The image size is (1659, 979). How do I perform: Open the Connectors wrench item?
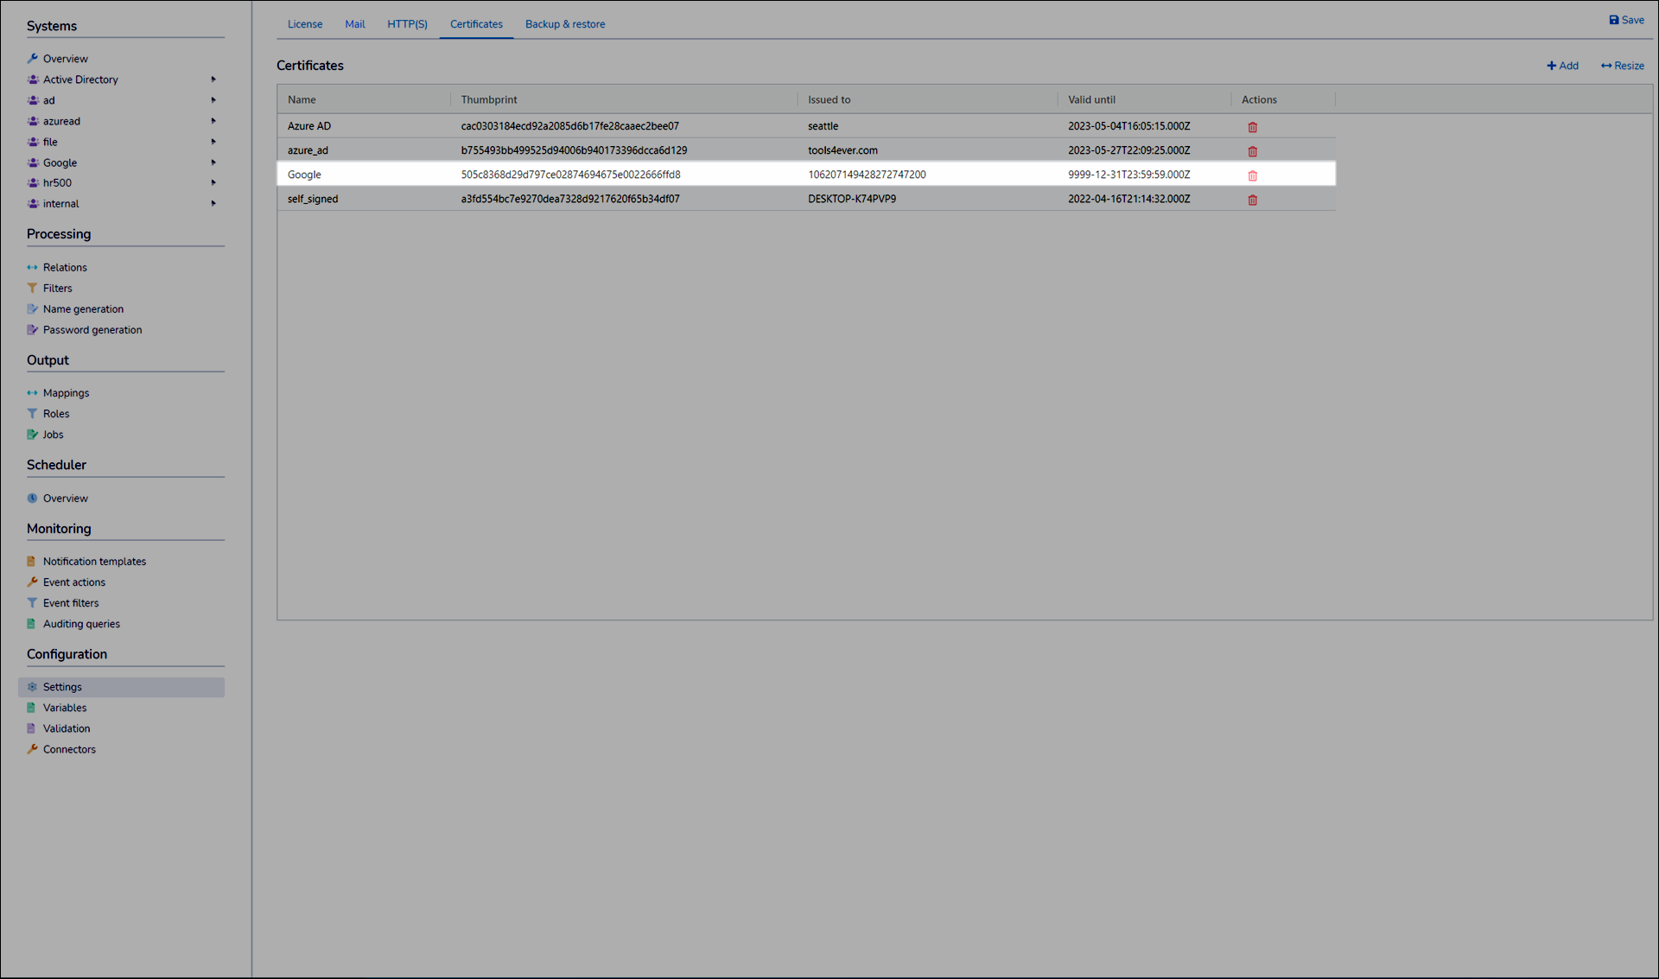tap(33, 749)
